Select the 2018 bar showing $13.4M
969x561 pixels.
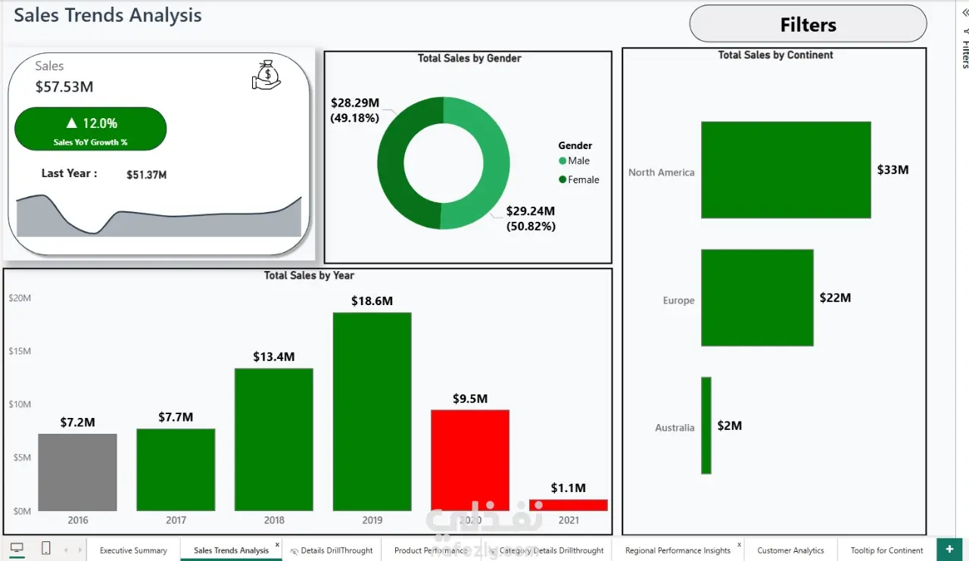tap(274, 440)
